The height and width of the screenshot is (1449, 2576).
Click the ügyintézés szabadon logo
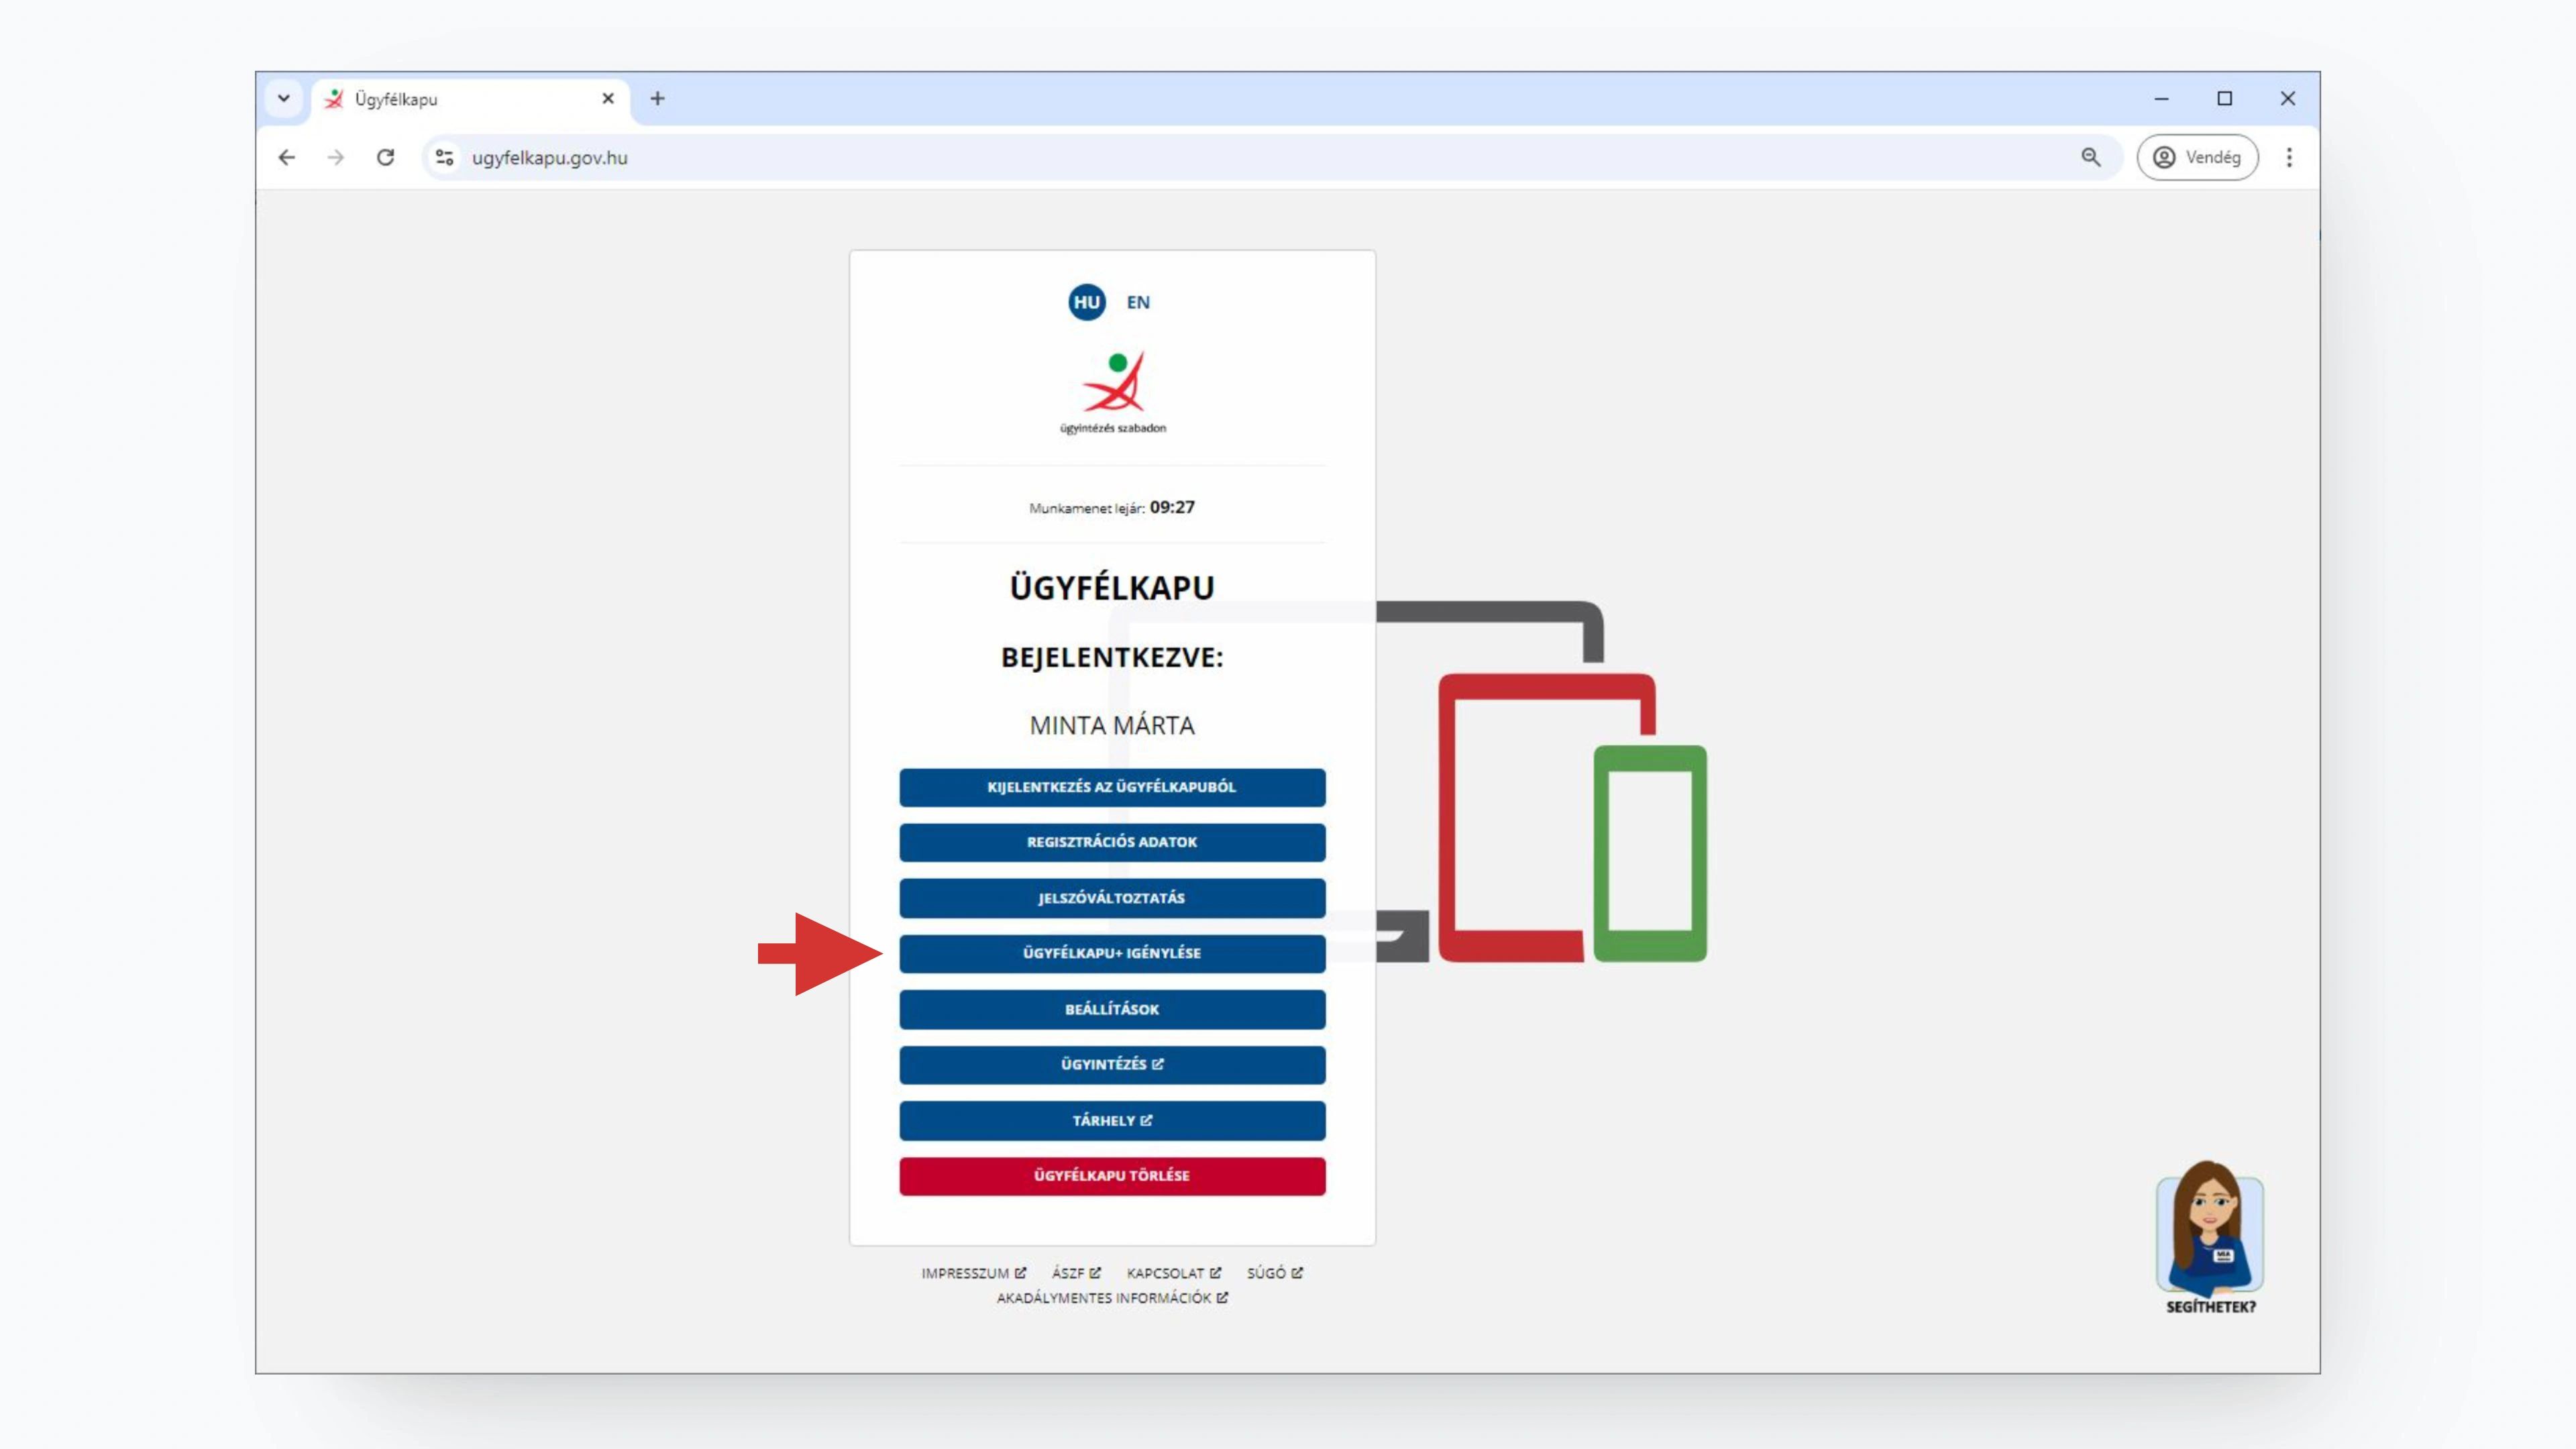tap(1112, 392)
